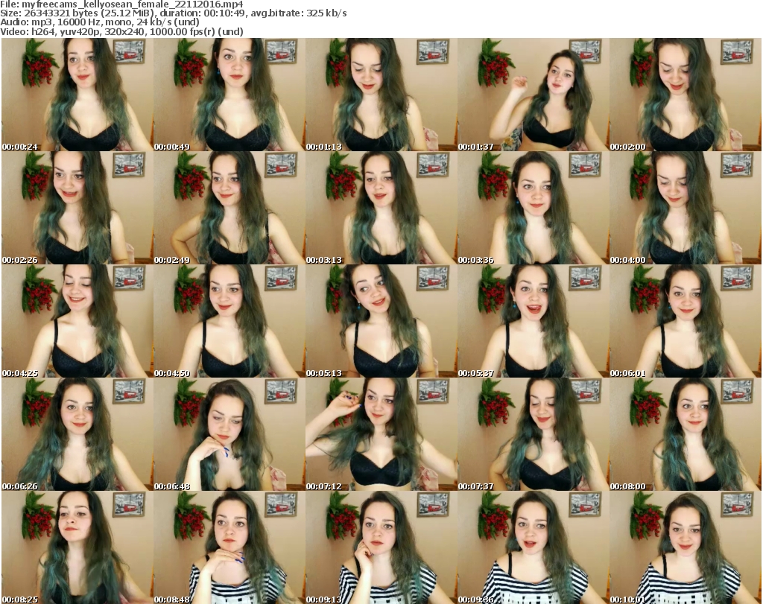
Task: Select the thumbnail frame stamped 00:04:25
Action: 77,322
